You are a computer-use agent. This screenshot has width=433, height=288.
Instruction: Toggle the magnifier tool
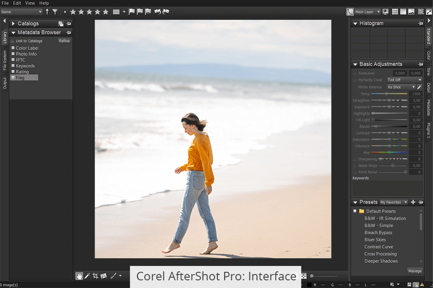(x=421, y=12)
